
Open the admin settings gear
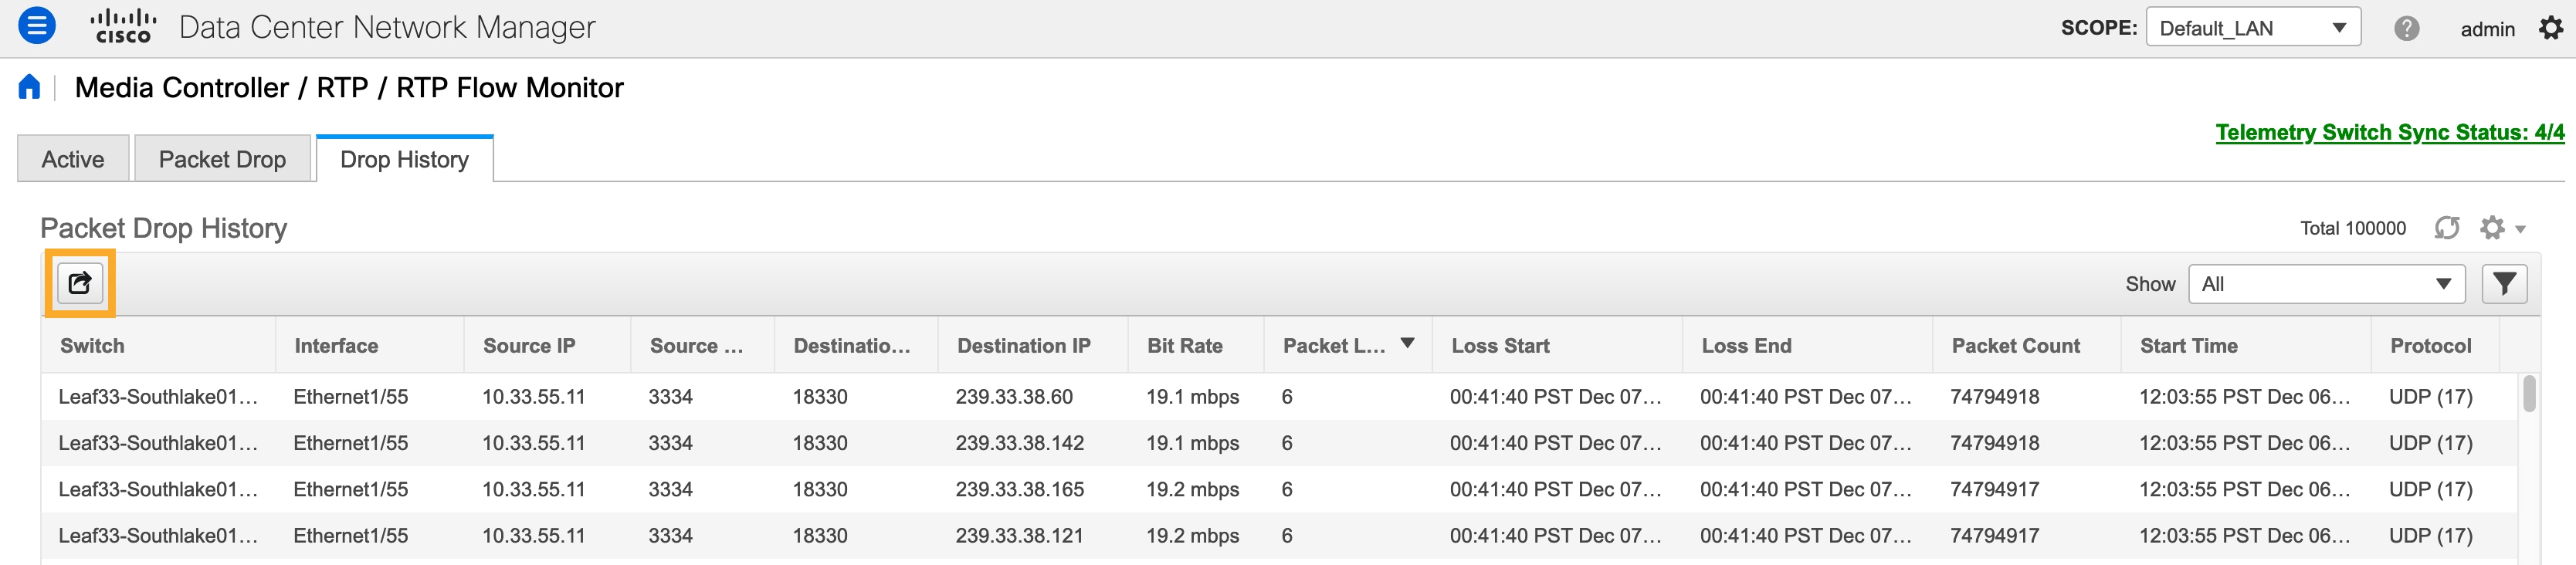pos(2551,28)
